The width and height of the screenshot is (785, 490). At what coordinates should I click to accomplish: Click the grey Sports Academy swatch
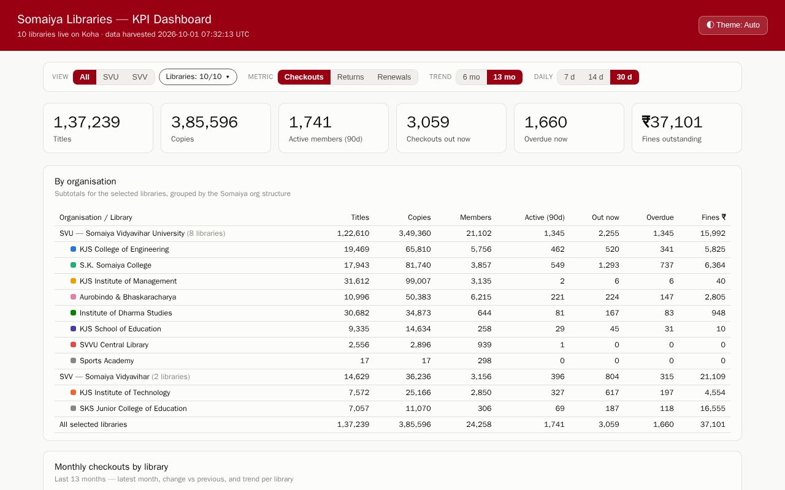click(74, 361)
